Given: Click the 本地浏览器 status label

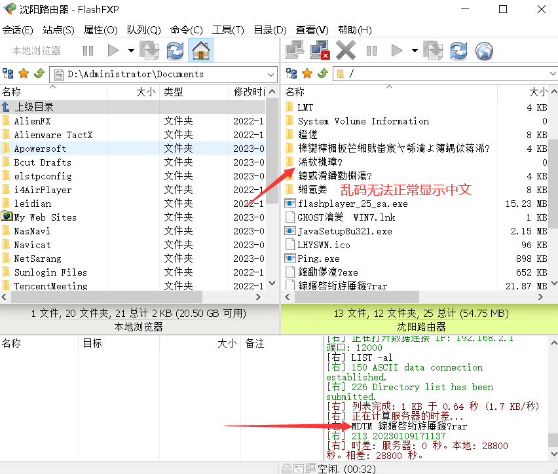Looking at the screenshot, I should 138,327.
